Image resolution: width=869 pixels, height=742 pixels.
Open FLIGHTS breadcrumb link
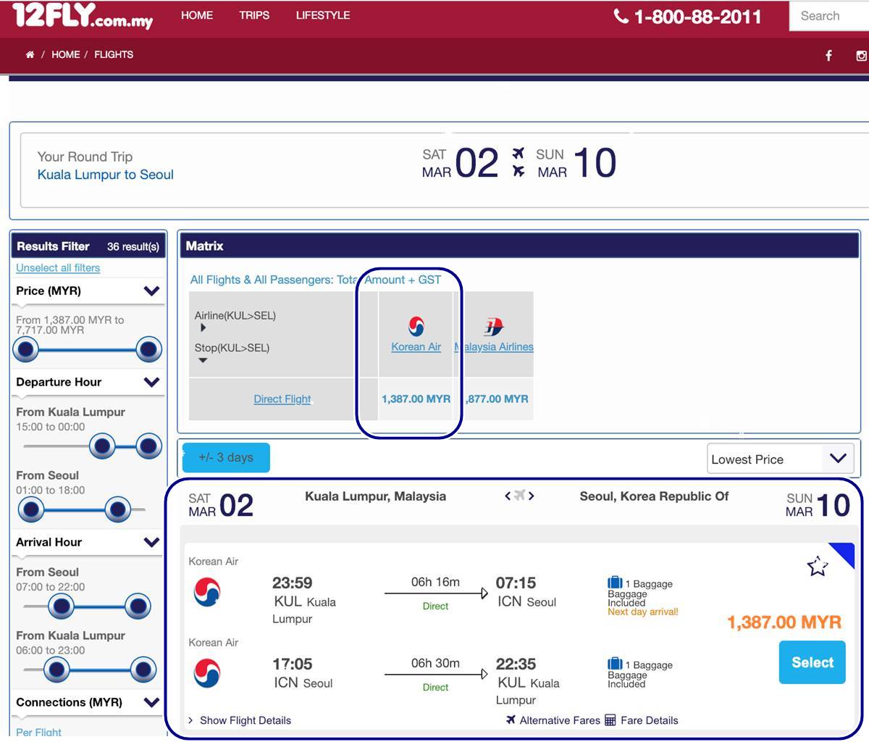coord(114,54)
